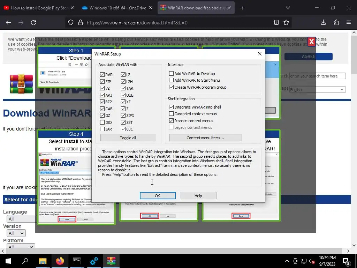Viewport: 357px width, 268px height.
Task: Click the Help button in setup
Action: point(198,195)
